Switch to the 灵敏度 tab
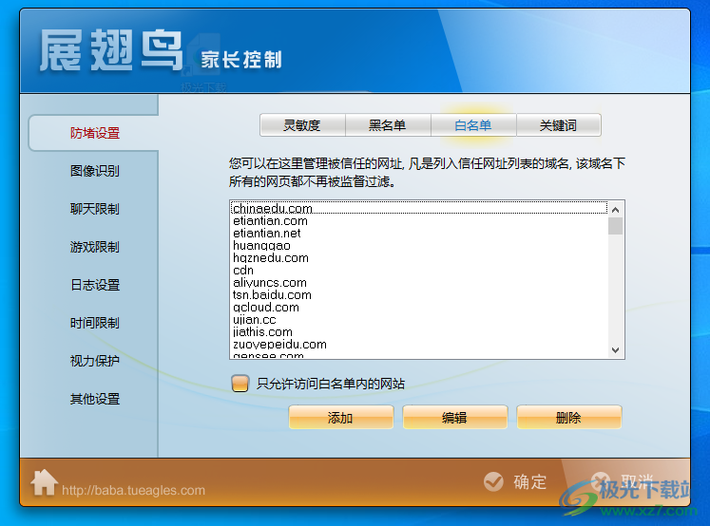 [x=302, y=125]
